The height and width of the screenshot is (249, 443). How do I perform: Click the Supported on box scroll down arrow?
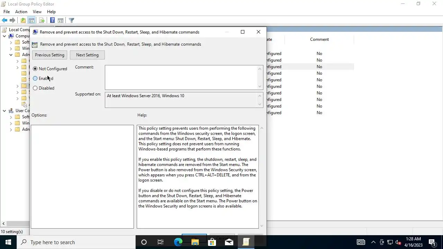260,104
